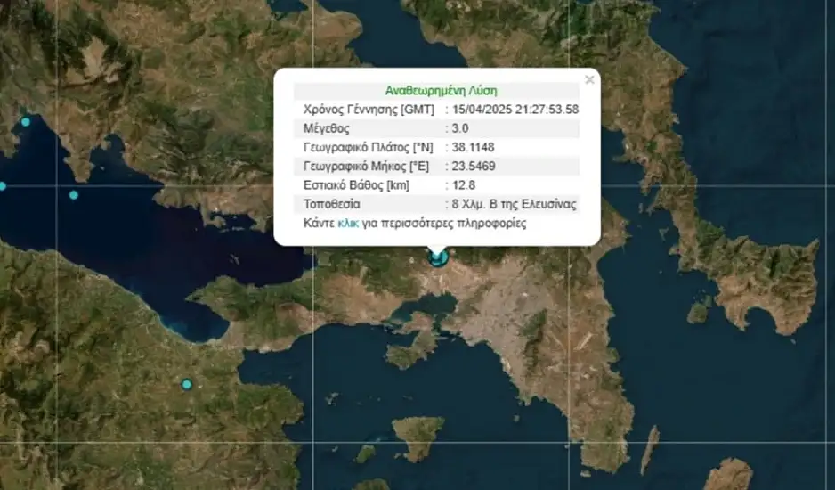835x490 pixels.
Task: Select the earthquake marker on the gulf's northern coast
Action: click(26, 121)
